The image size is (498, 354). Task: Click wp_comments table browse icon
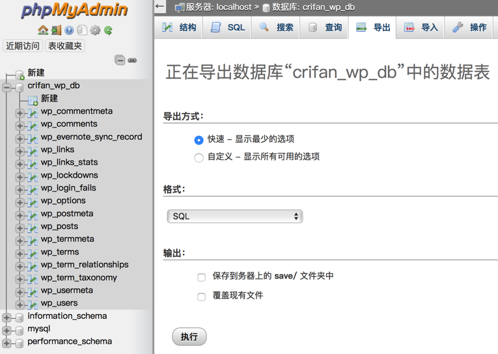coord(32,126)
